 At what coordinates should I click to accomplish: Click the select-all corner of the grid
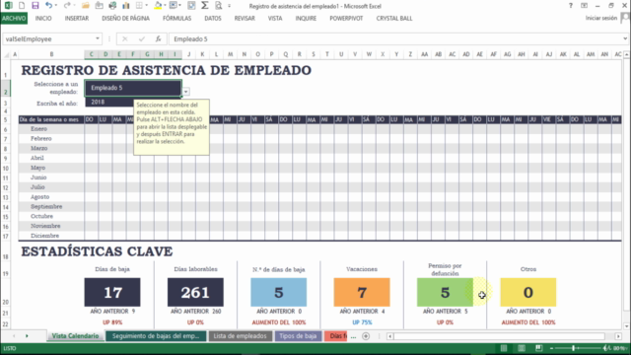click(6, 55)
